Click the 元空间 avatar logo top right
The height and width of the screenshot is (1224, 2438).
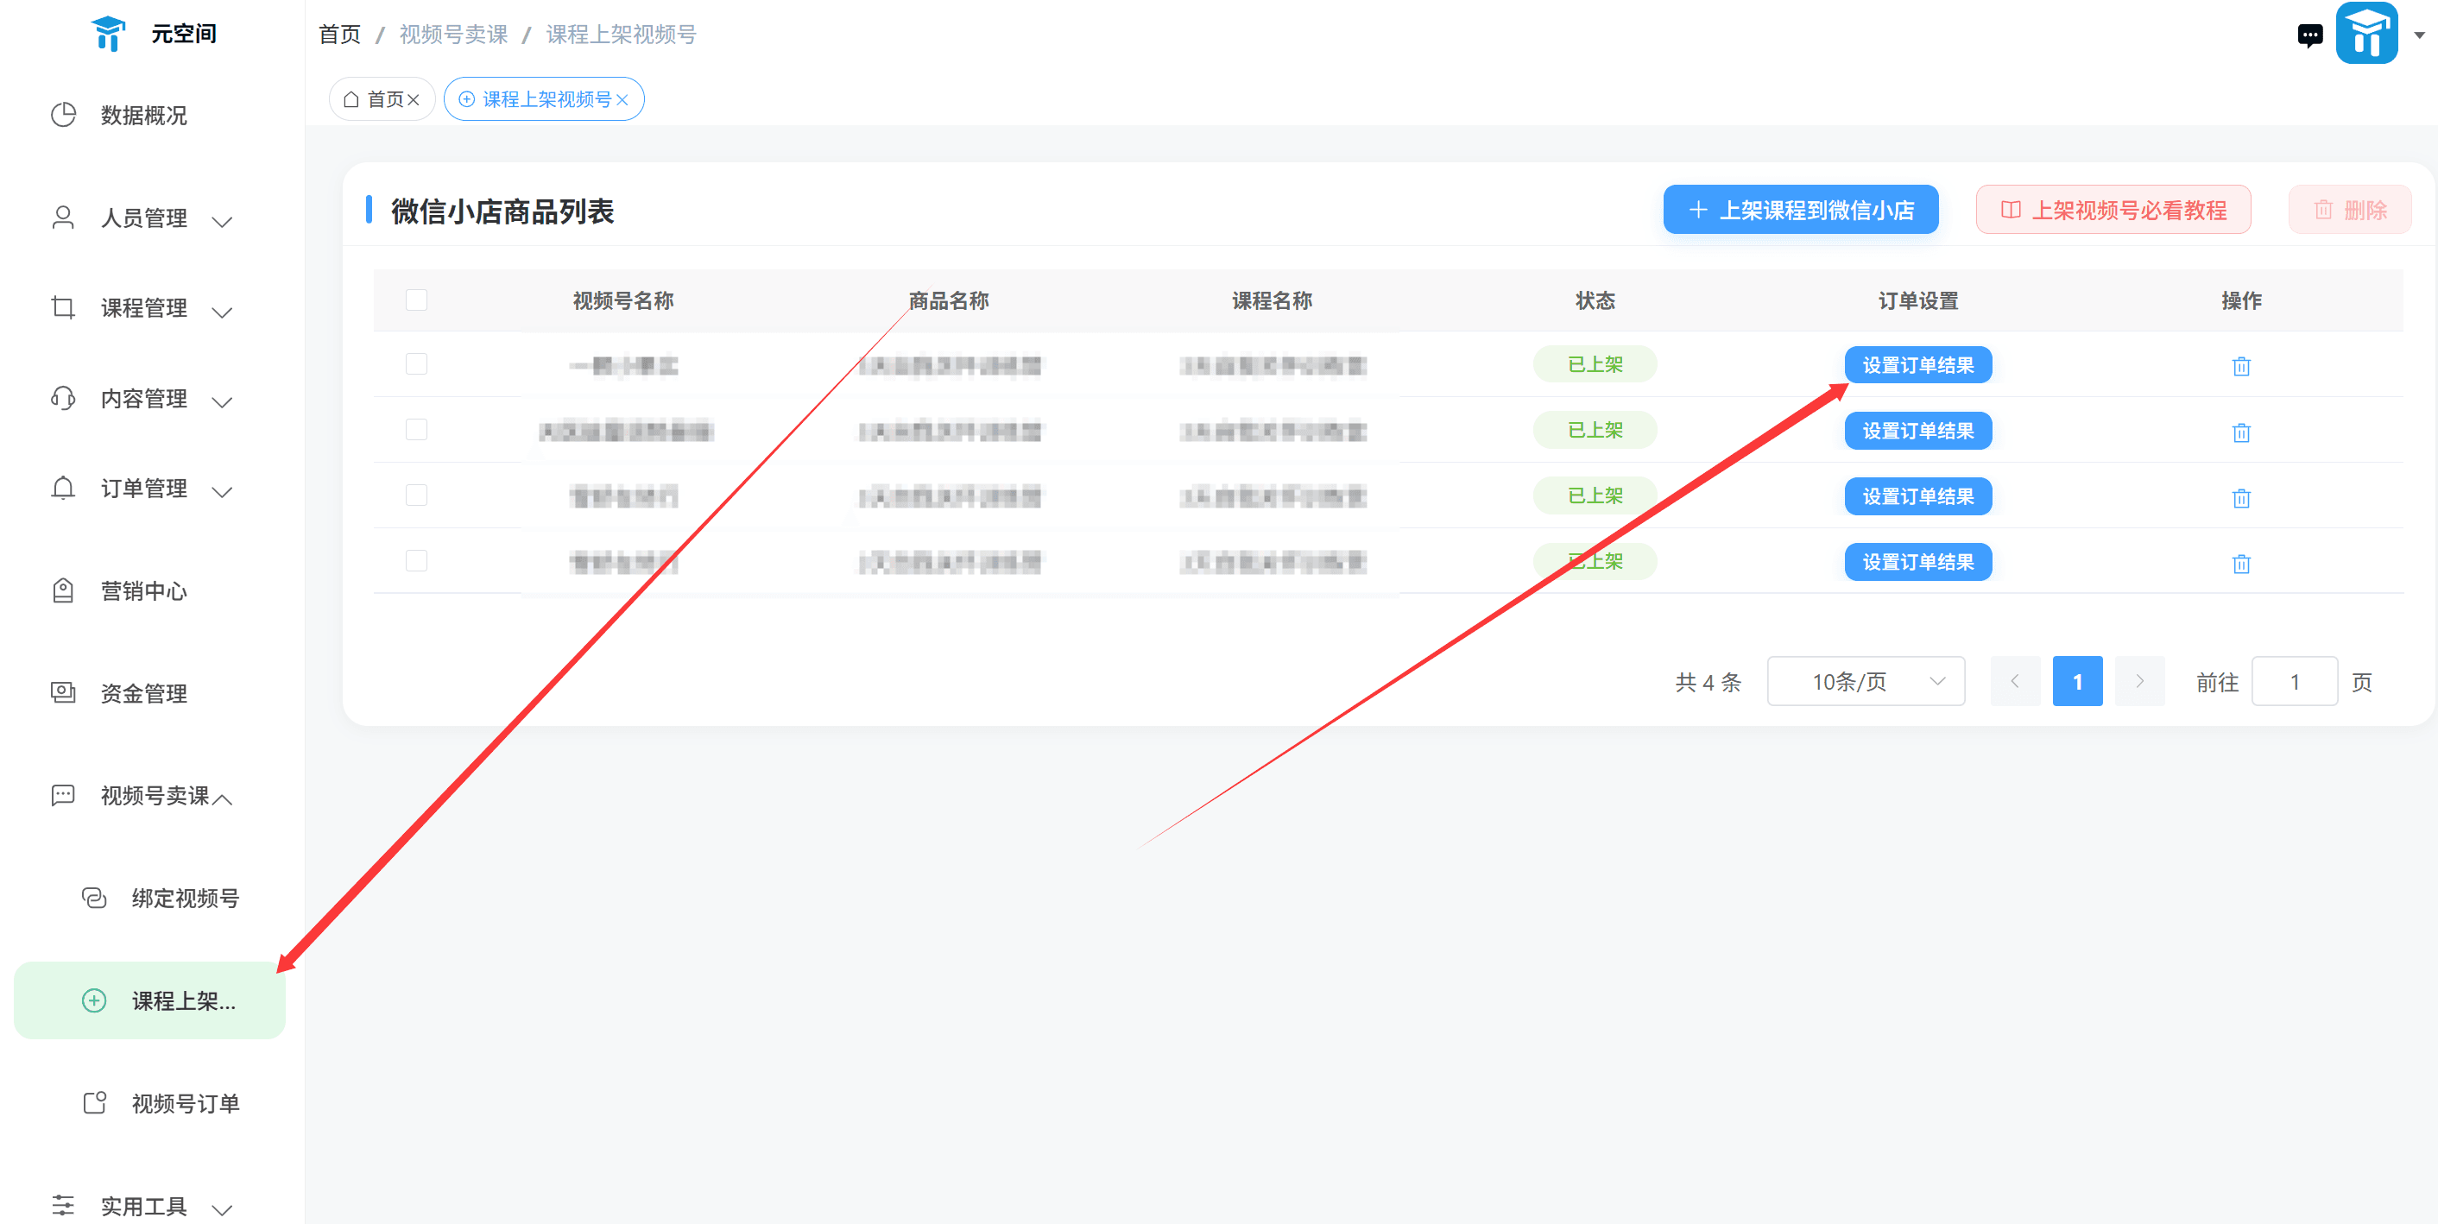[x=2365, y=34]
